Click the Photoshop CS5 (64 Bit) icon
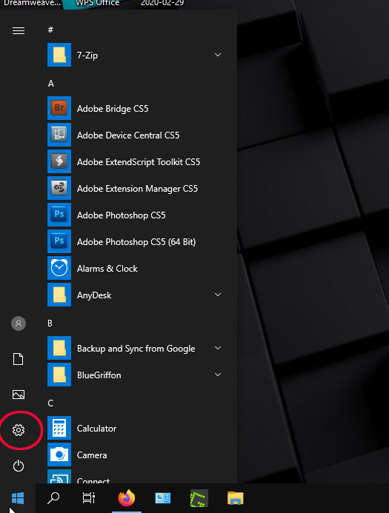Image resolution: width=389 pixels, height=513 pixels. coord(59,241)
